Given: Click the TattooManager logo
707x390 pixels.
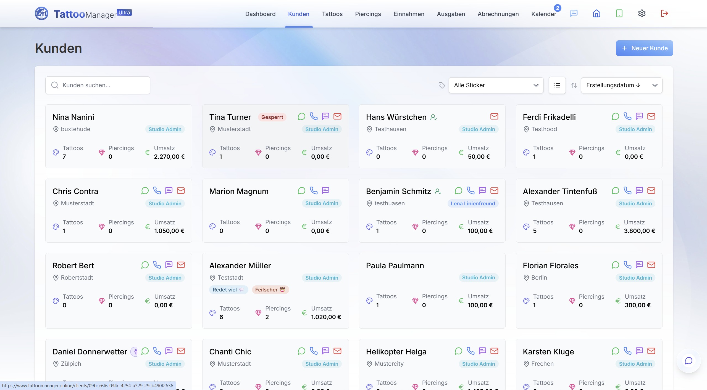Looking at the screenshot, I should click(83, 14).
